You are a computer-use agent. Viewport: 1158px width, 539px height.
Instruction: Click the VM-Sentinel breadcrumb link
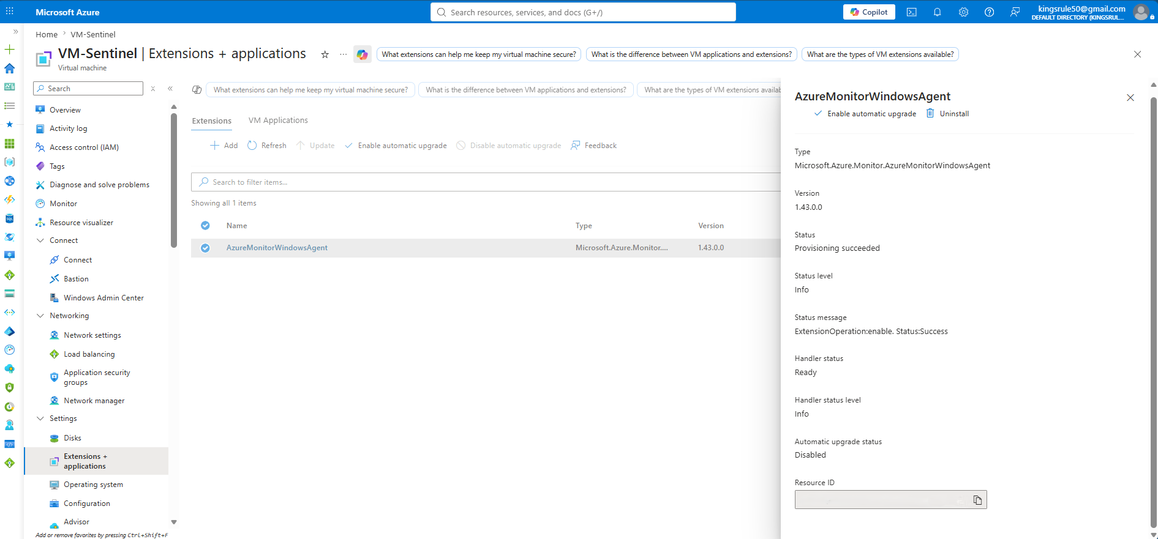pyautogui.click(x=93, y=35)
